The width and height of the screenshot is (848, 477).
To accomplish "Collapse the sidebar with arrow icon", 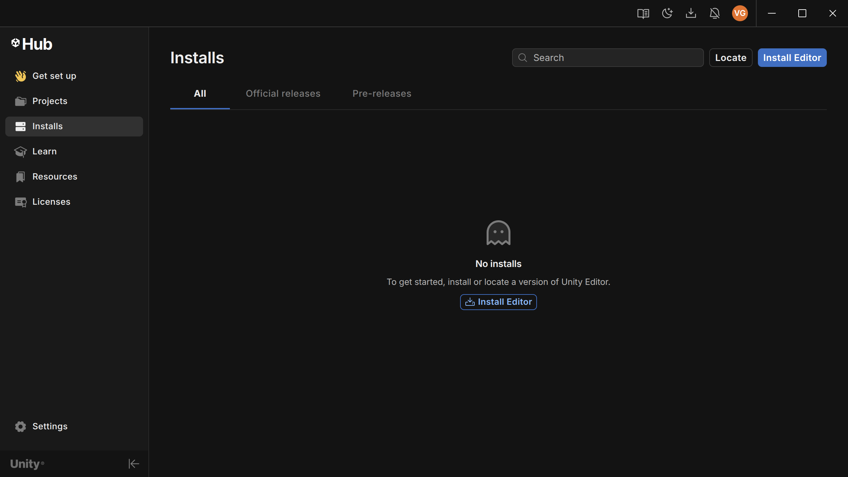I will [x=134, y=464].
